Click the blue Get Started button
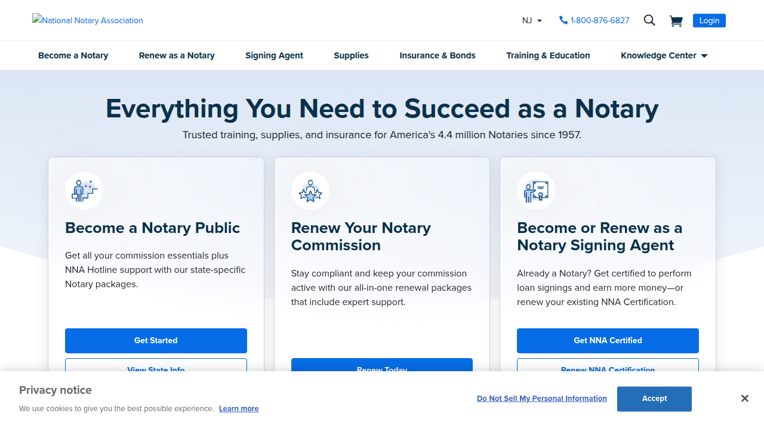The width and height of the screenshot is (764, 429). point(156,341)
